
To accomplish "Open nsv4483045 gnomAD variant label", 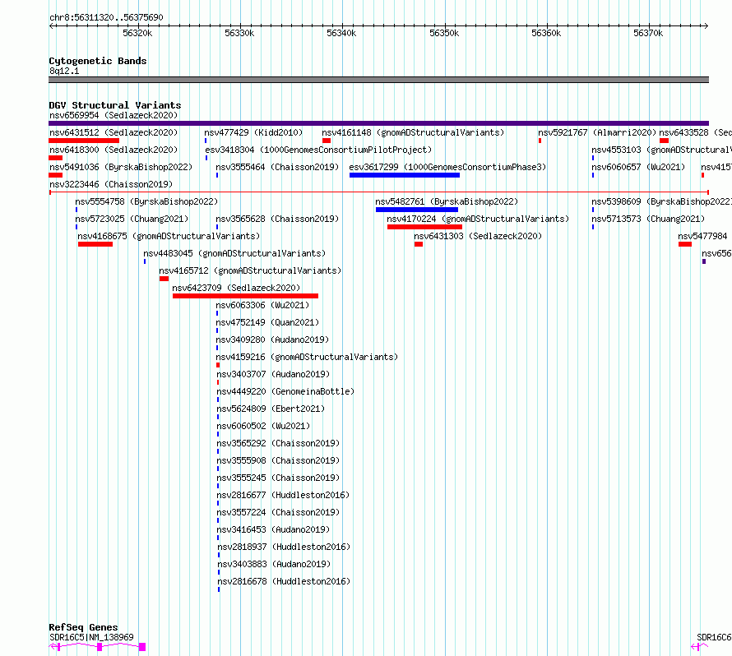I will coord(234,253).
